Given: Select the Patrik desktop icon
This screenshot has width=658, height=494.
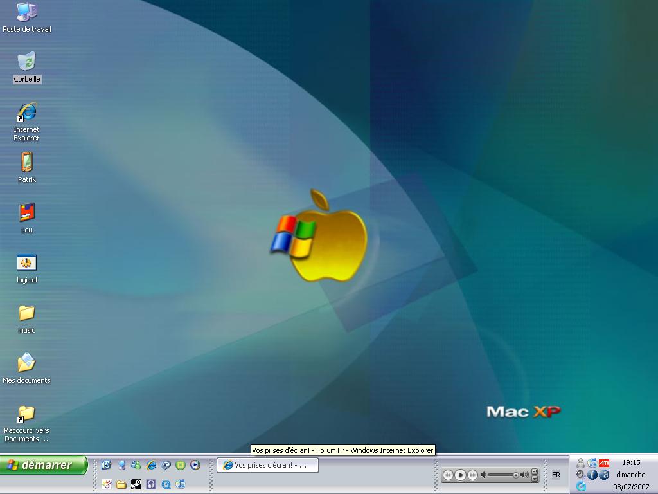Looking at the screenshot, I should (x=27, y=167).
